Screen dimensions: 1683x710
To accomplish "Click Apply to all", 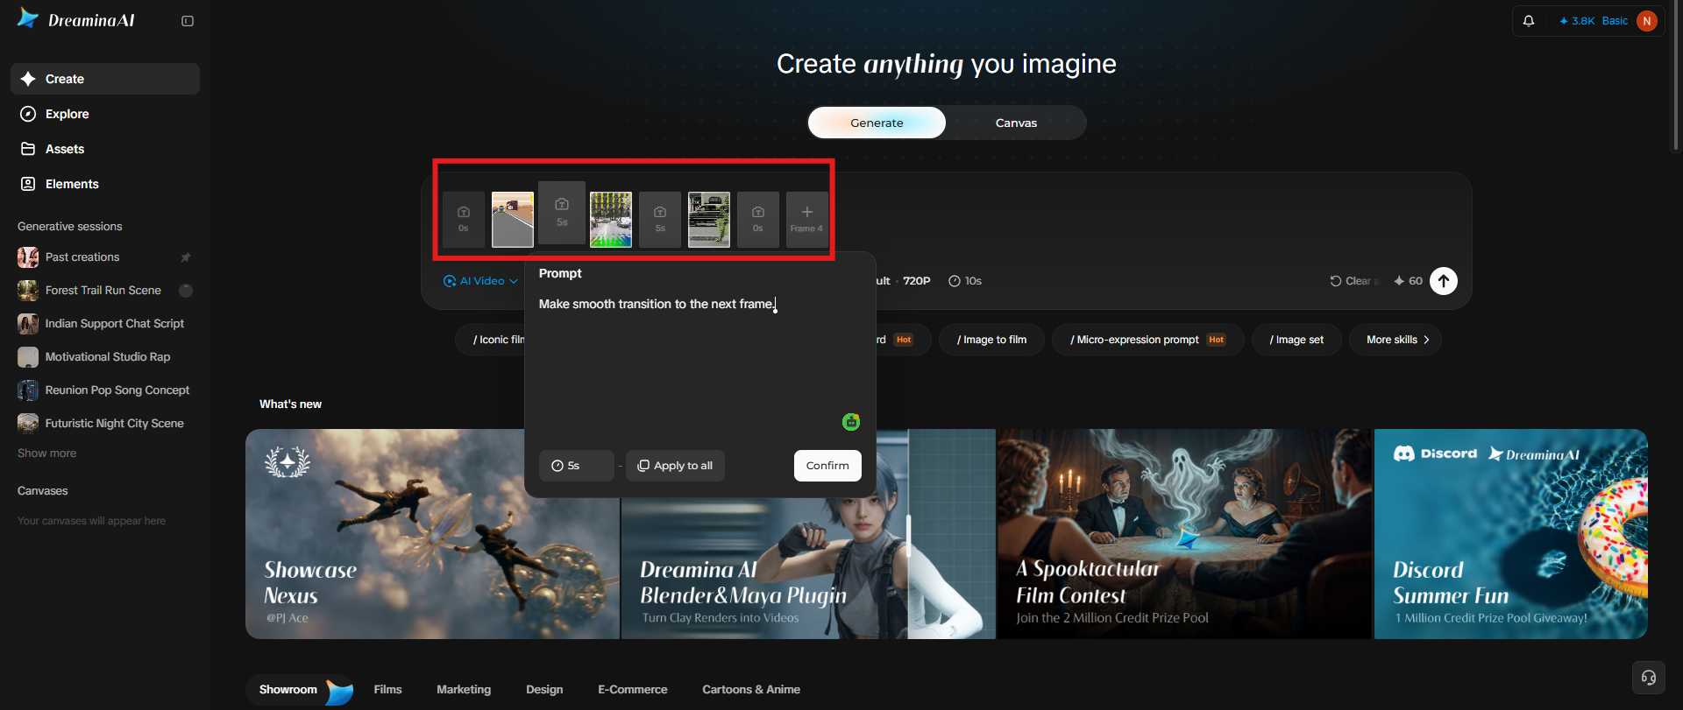I will tap(675, 466).
